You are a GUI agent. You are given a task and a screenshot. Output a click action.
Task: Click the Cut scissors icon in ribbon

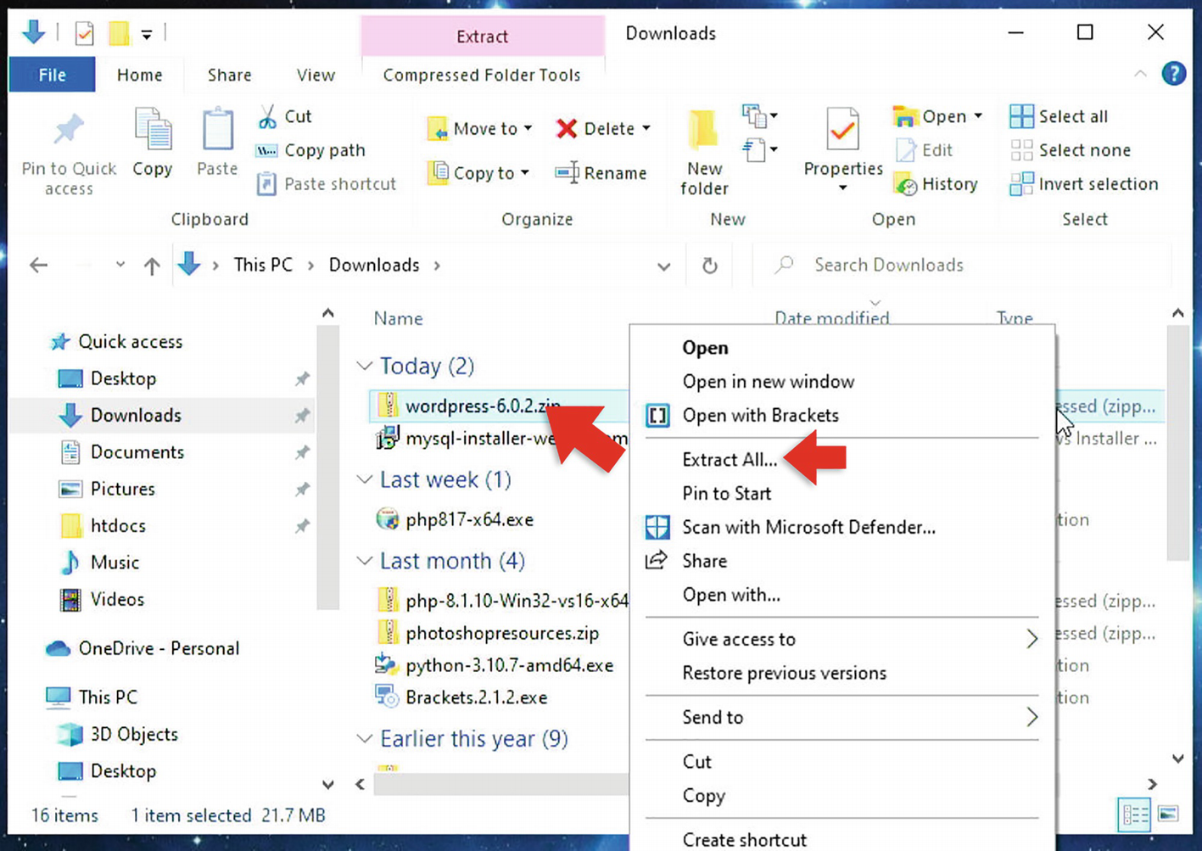[268, 117]
